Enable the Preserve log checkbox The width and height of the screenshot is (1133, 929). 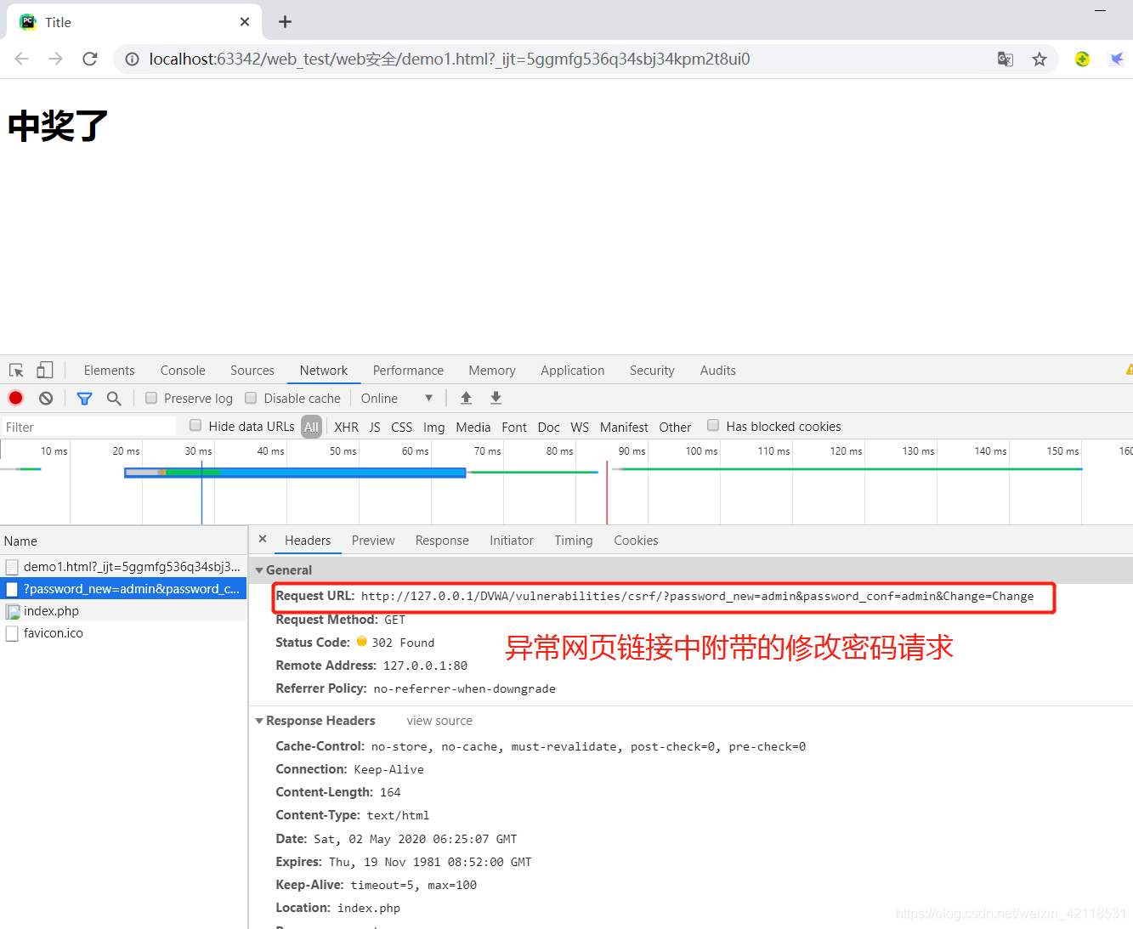tap(151, 398)
